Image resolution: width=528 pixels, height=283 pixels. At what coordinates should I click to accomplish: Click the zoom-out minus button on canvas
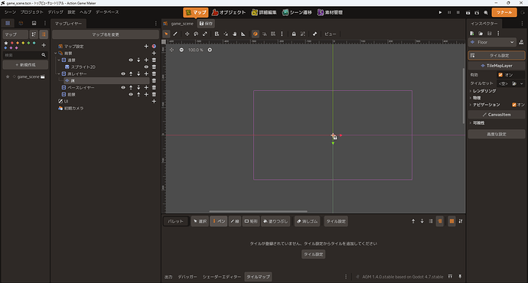(181, 50)
